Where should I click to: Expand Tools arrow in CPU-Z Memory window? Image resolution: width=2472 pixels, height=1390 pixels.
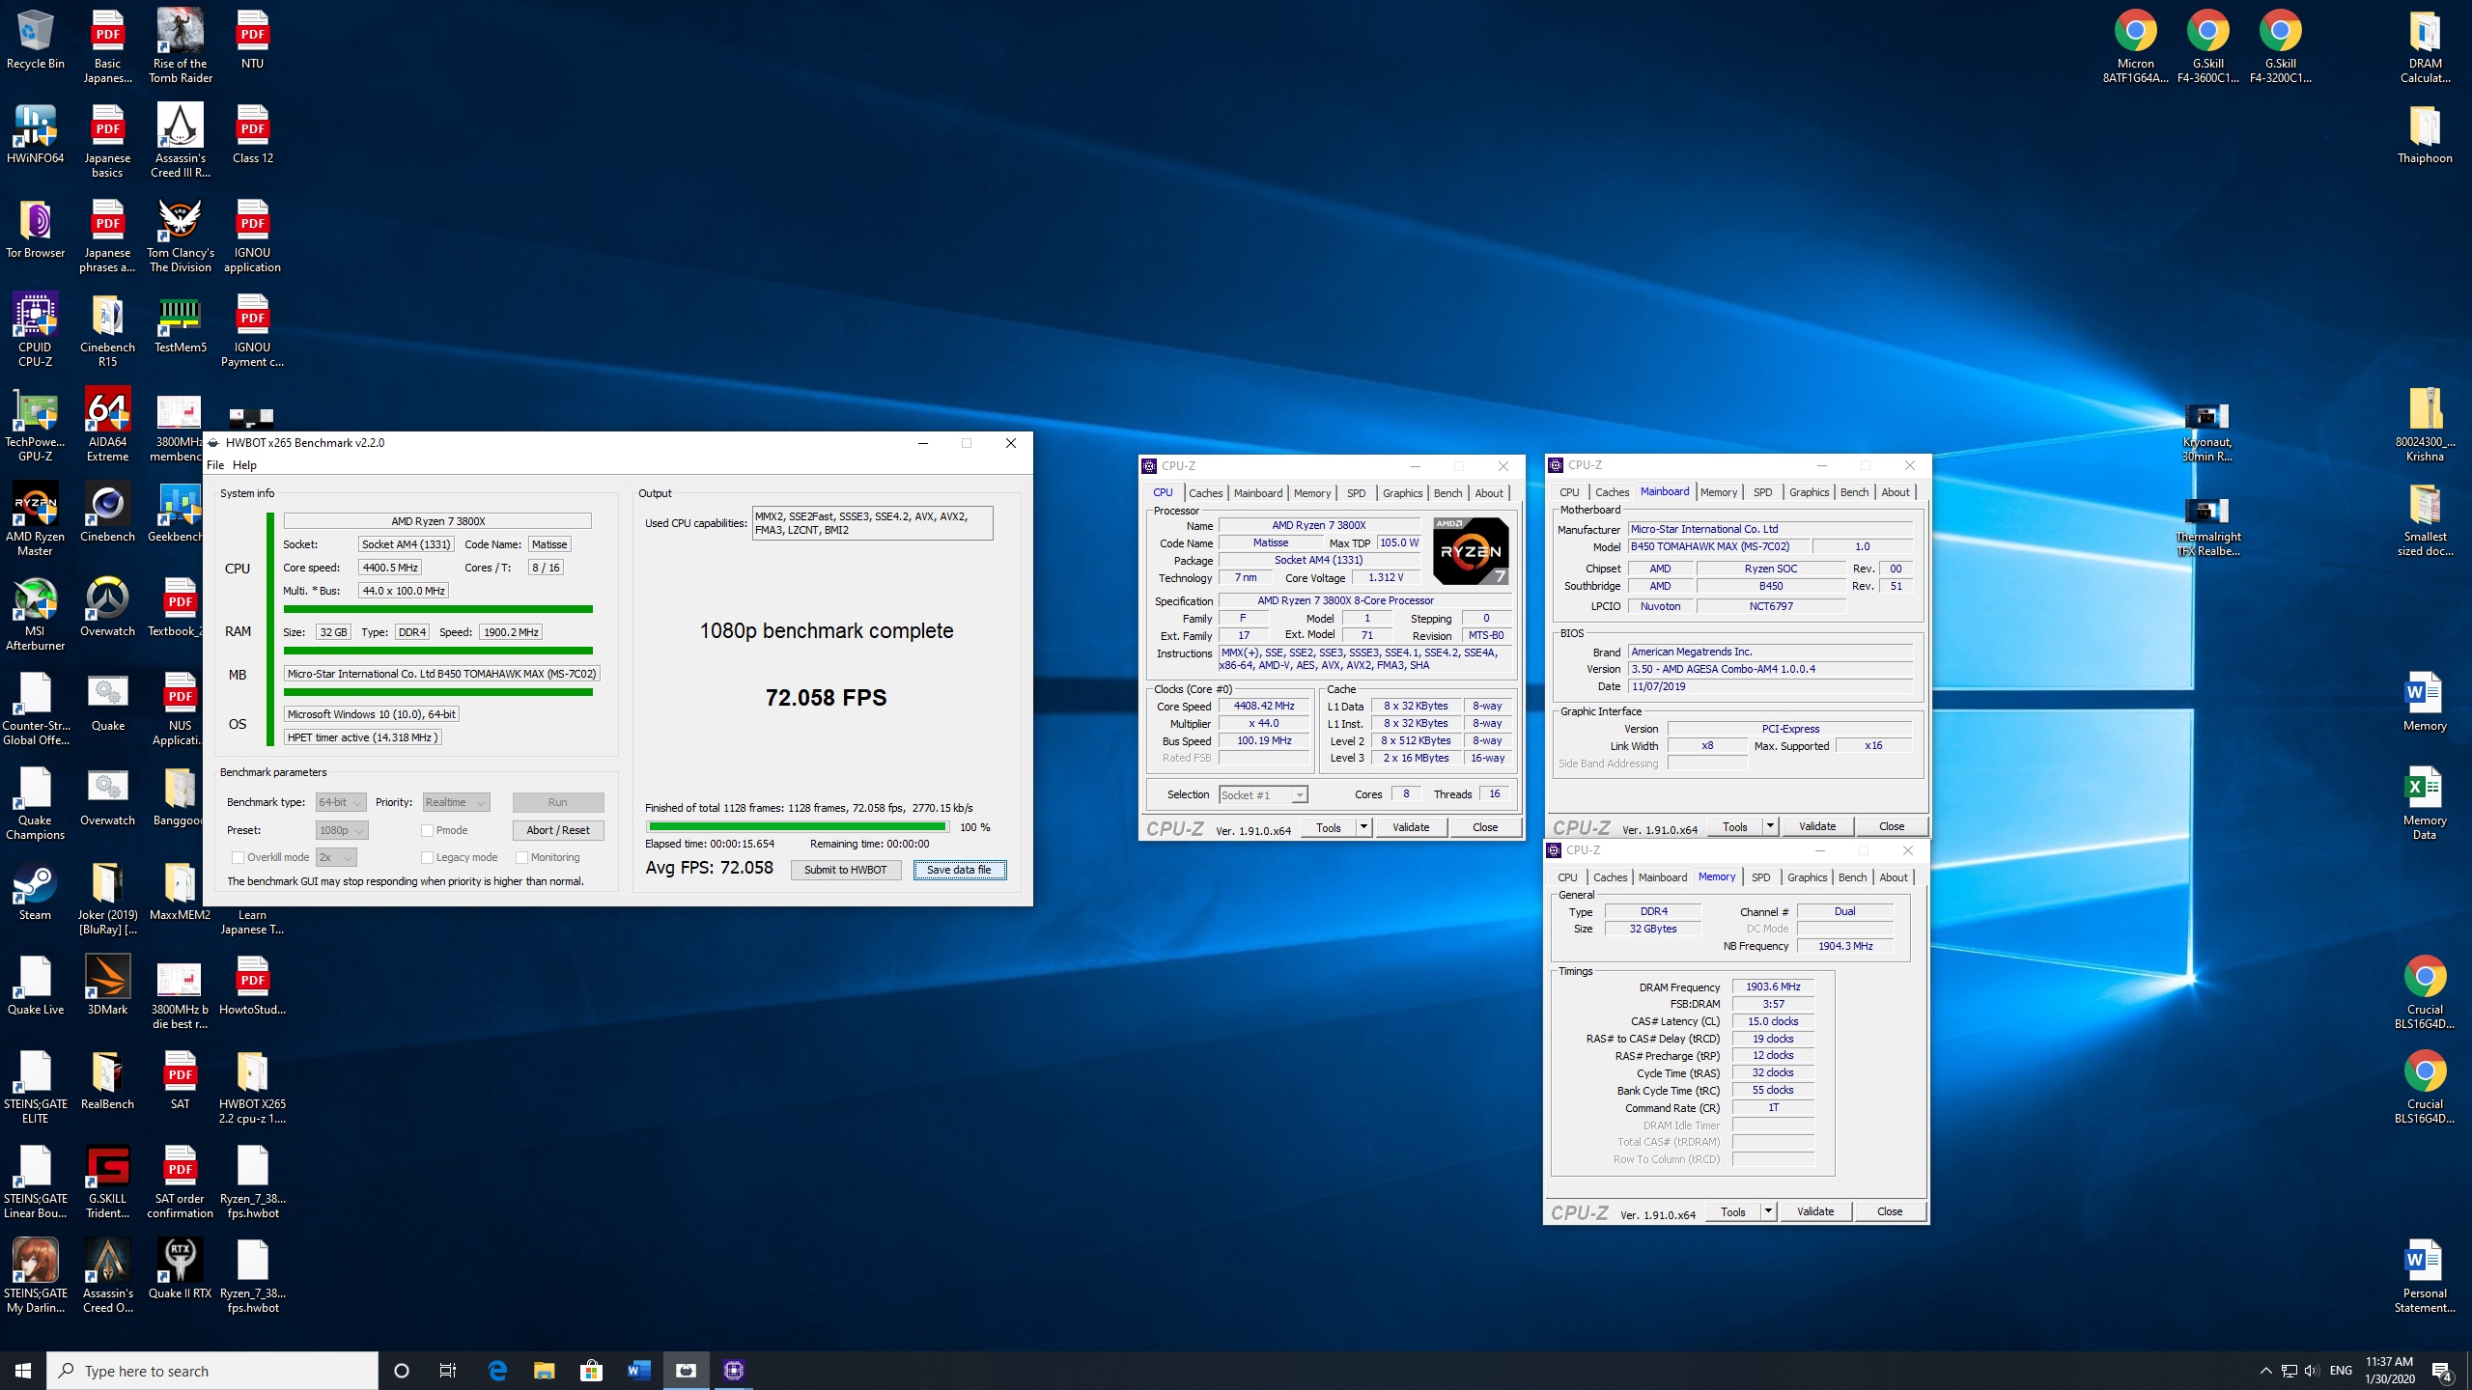1768,1211
